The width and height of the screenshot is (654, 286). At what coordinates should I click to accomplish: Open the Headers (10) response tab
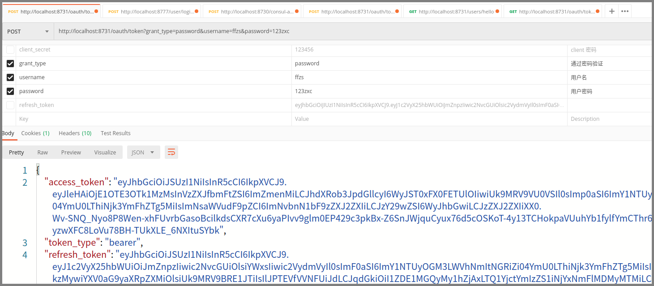pyautogui.click(x=75, y=133)
